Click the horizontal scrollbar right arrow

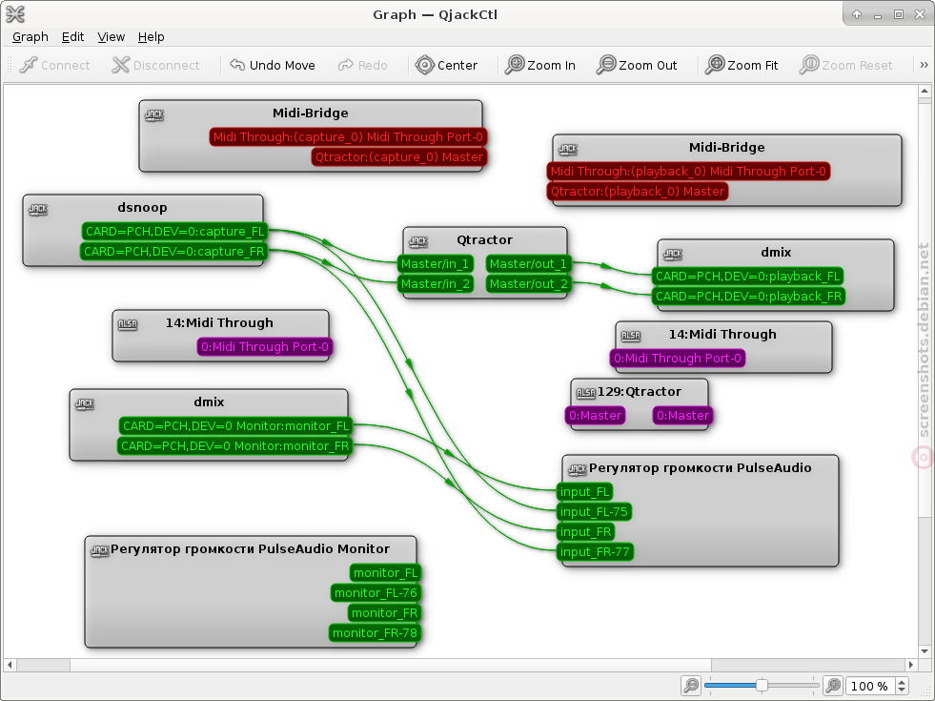[910, 665]
